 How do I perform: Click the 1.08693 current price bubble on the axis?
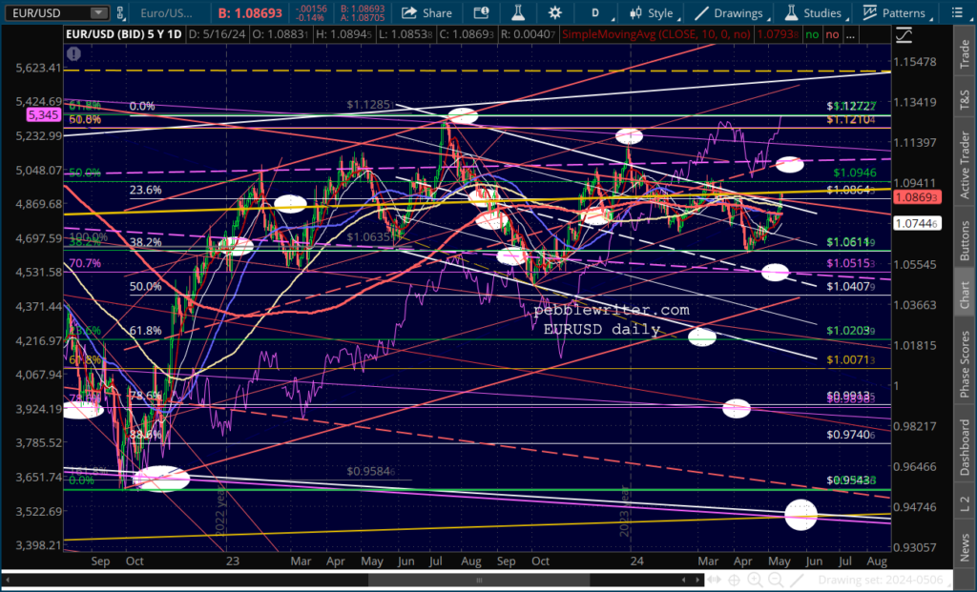pyautogui.click(x=917, y=197)
